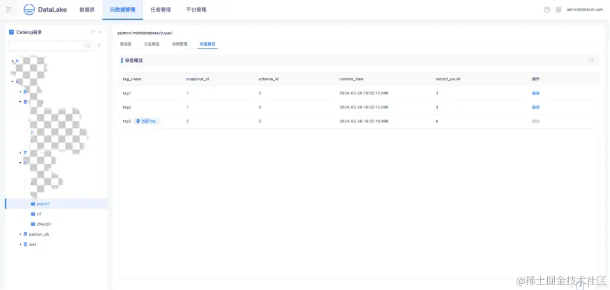
Task: Click the greyed 删除 link for tag3
Action: [535, 121]
